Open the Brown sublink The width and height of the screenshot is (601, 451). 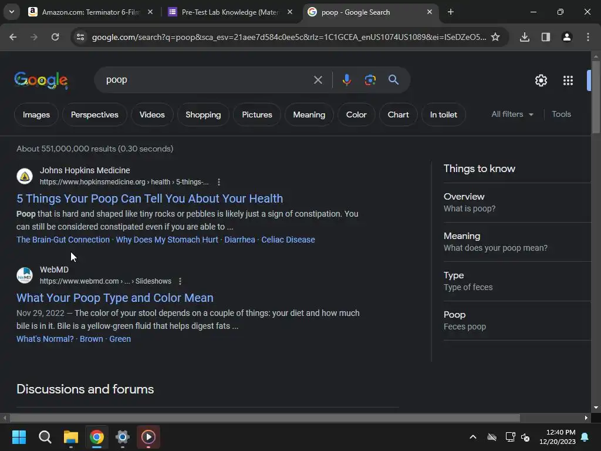pos(91,339)
